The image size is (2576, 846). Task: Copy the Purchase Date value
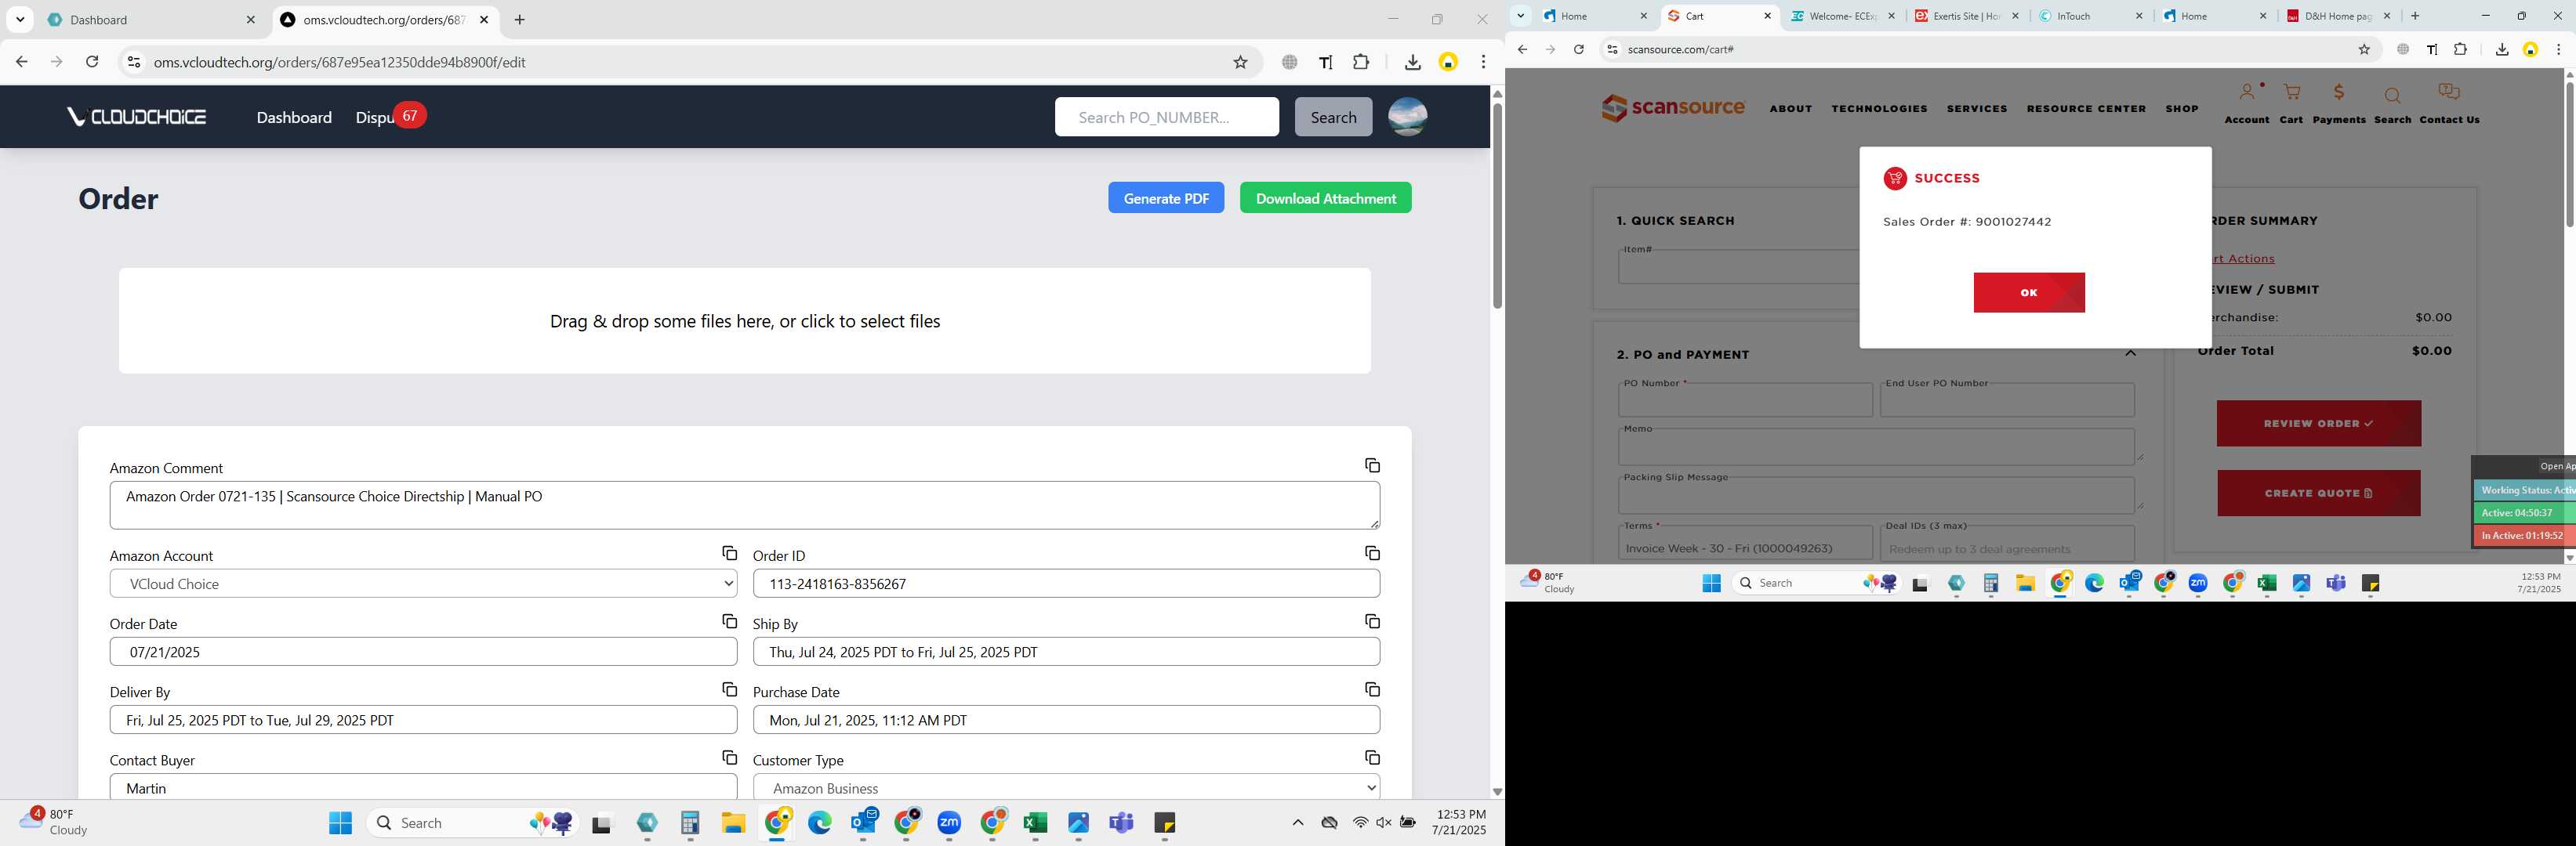(1372, 689)
